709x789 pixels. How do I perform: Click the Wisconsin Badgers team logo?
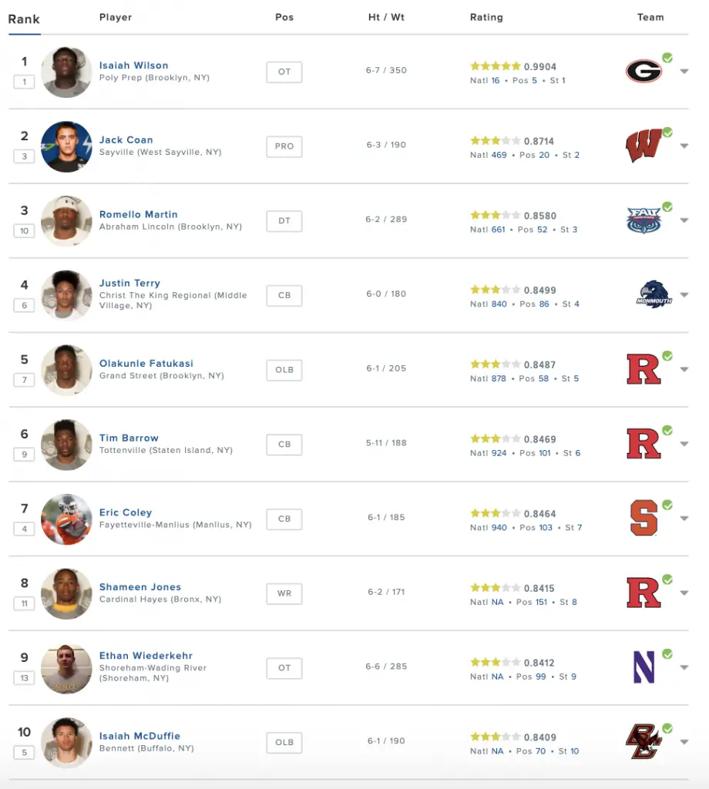tap(643, 146)
